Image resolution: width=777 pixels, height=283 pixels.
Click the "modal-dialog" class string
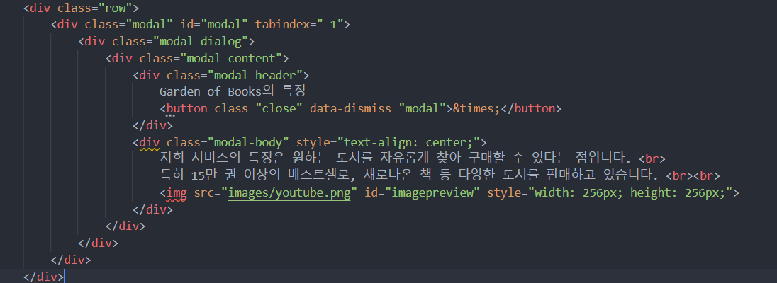[x=201, y=42]
